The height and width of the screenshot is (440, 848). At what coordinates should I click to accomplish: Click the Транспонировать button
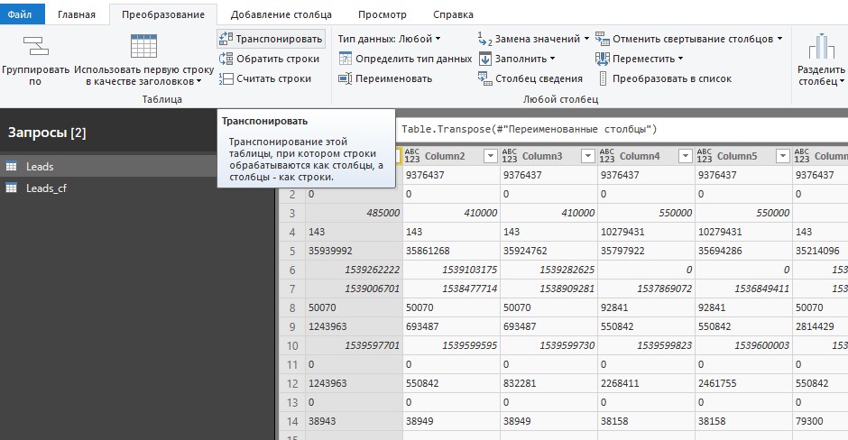click(x=271, y=39)
